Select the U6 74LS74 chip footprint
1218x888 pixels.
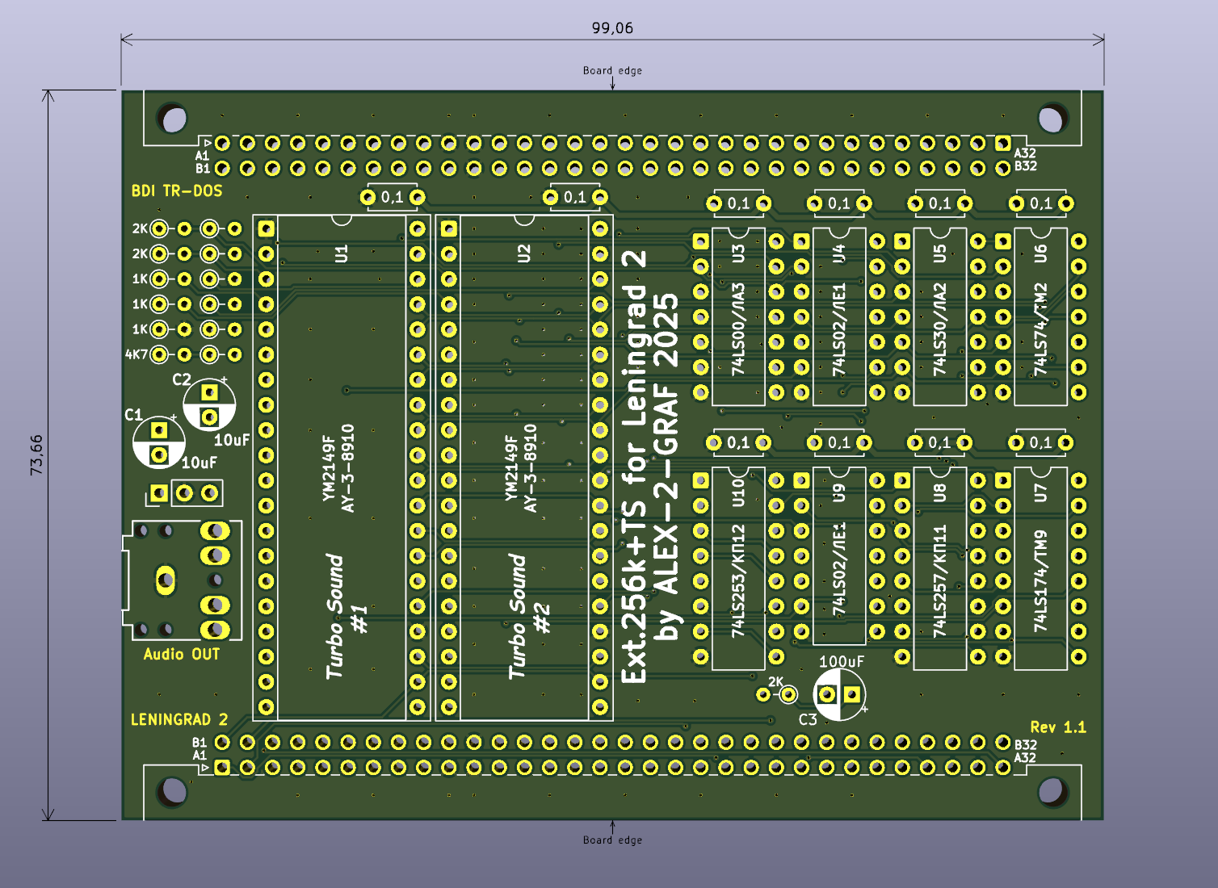(1040, 316)
